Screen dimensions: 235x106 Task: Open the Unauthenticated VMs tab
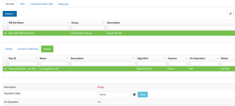click(42, 4)
